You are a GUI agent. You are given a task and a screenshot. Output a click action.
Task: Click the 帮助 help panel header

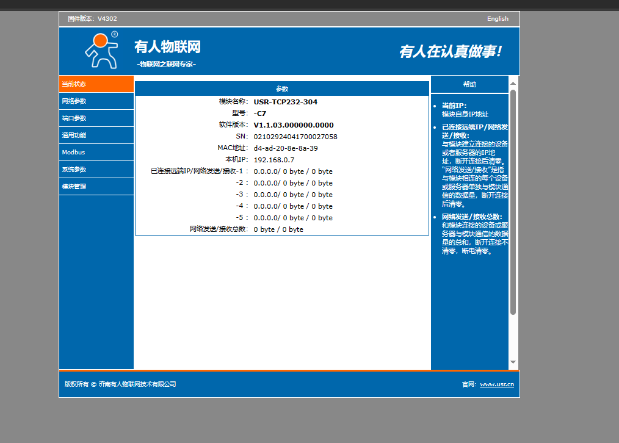(x=469, y=85)
